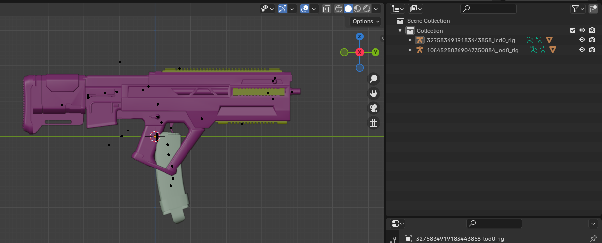Add a new collection in the outliner
602x243 pixels.
593,9
